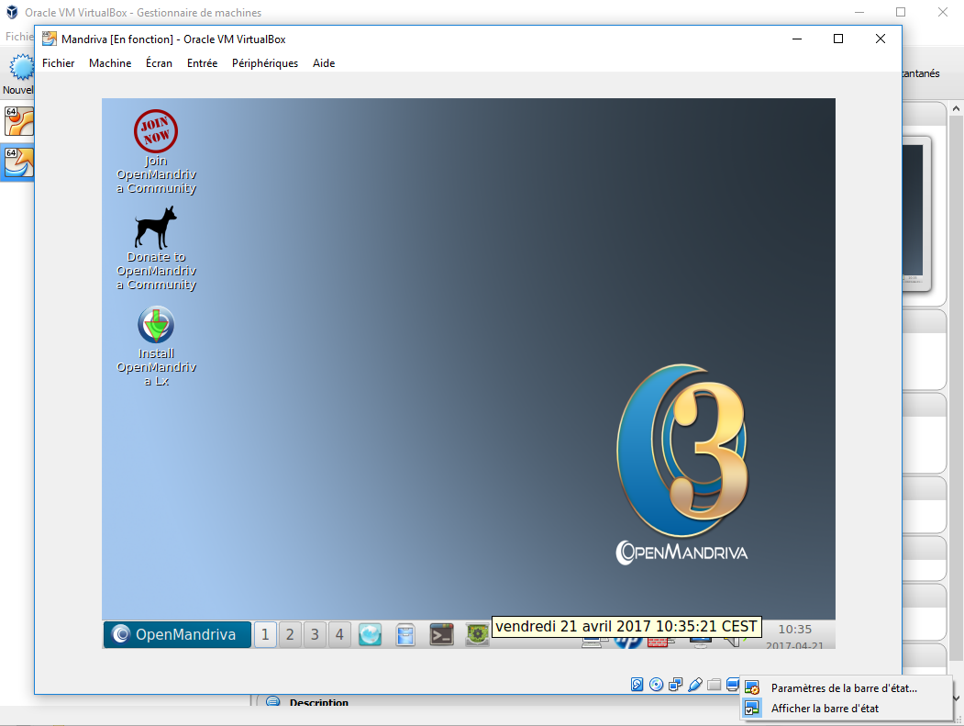Screen dimensions: 964x726
Task: Open the web browser from the taskbar
Action: 370,633
